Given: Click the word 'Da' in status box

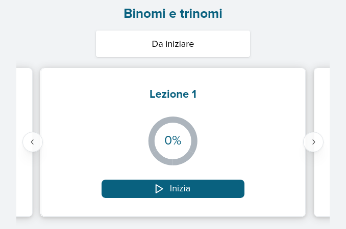Looking at the screenshot, I should coord(157,44).
